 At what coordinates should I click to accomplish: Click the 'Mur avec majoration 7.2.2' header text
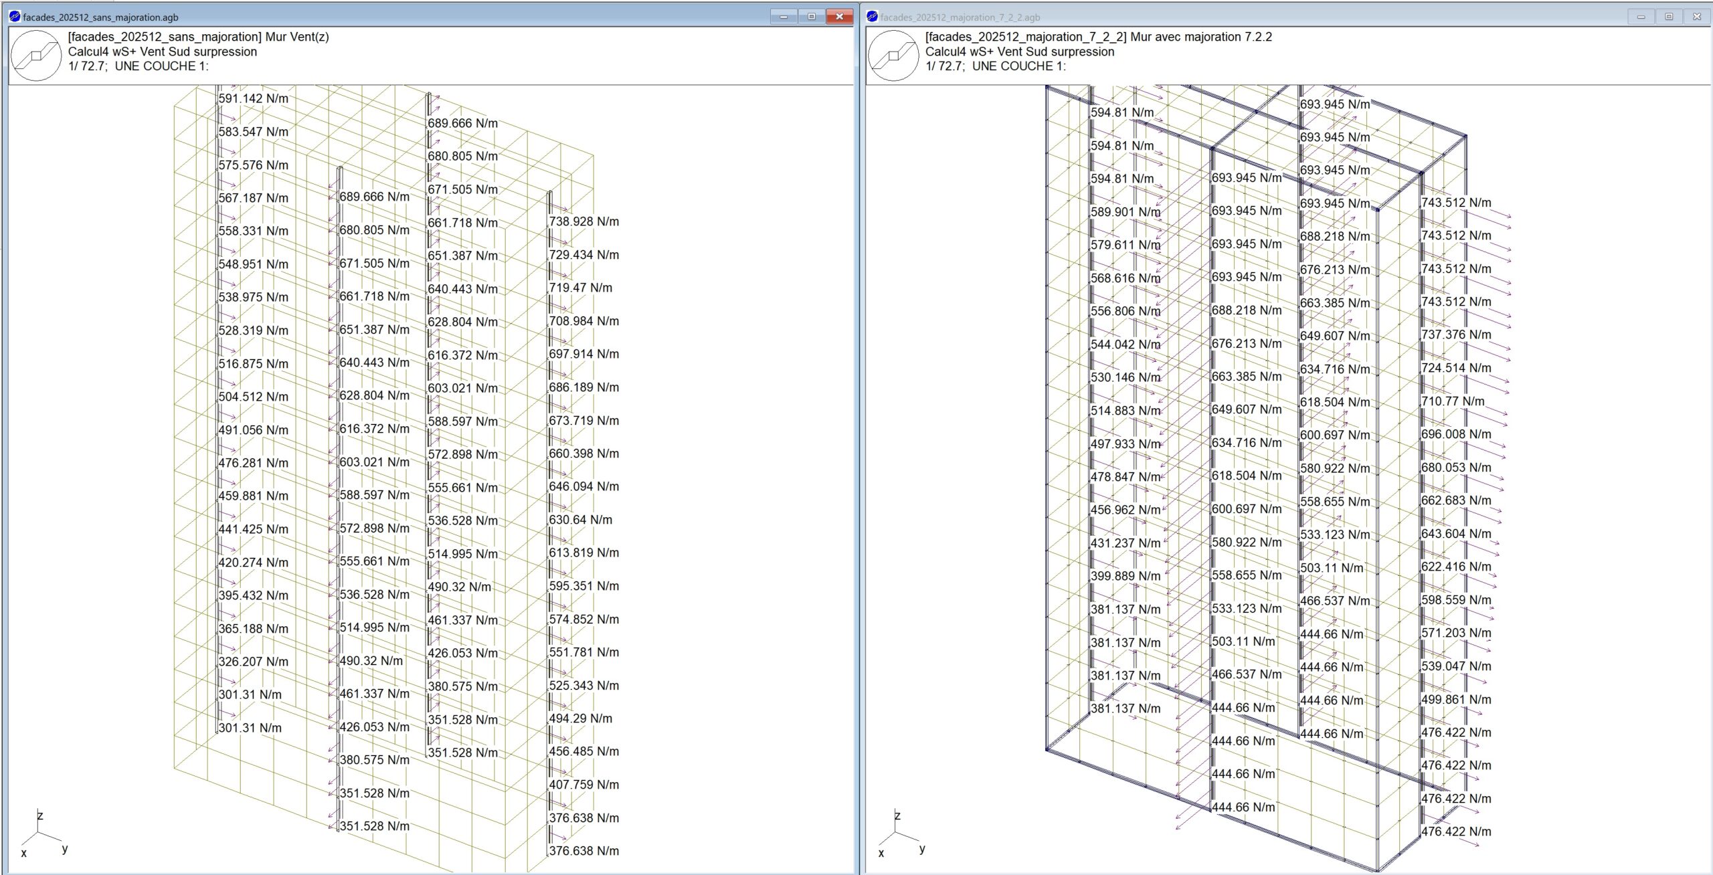[1200, 37]
